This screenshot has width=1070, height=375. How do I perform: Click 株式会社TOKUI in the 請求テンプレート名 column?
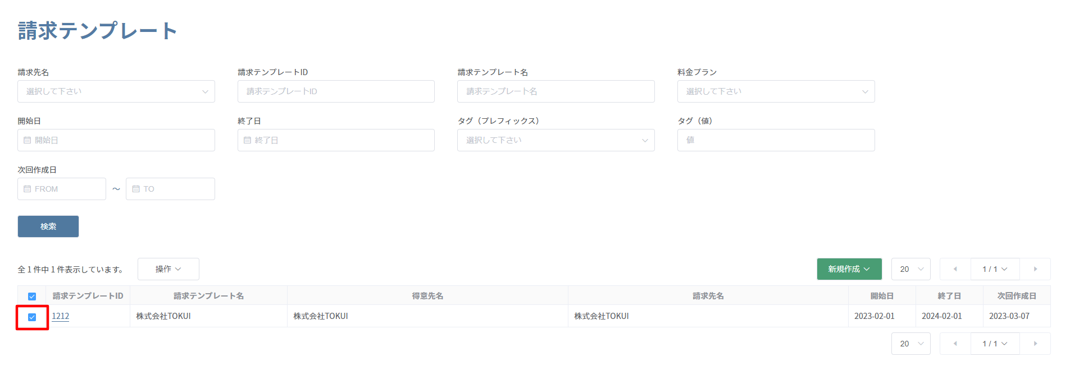tap(163, 316)
